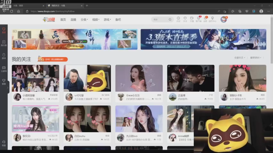
Task: Open 白白wuhu stream thumbnail
Action: pos(87,119)
